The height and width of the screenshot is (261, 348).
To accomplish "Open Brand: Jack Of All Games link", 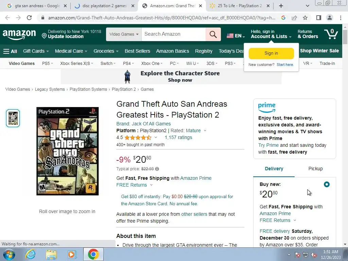I will pyautogui.click(x=143, y=124).
